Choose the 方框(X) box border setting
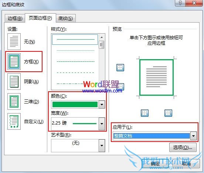The image size is (204, 173). tap(14, 61)
